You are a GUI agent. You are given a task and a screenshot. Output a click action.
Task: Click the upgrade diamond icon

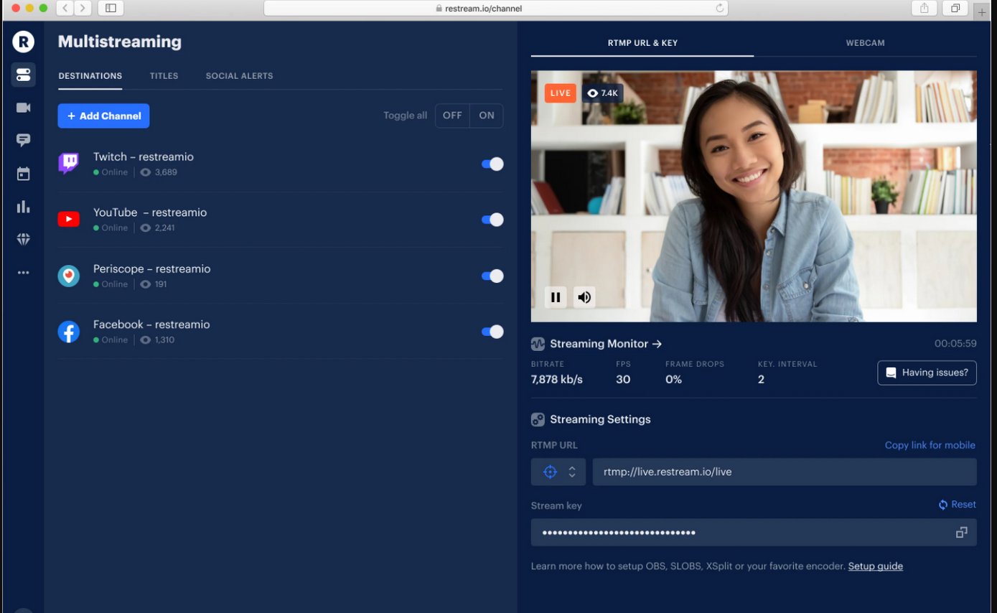(23, 239)
